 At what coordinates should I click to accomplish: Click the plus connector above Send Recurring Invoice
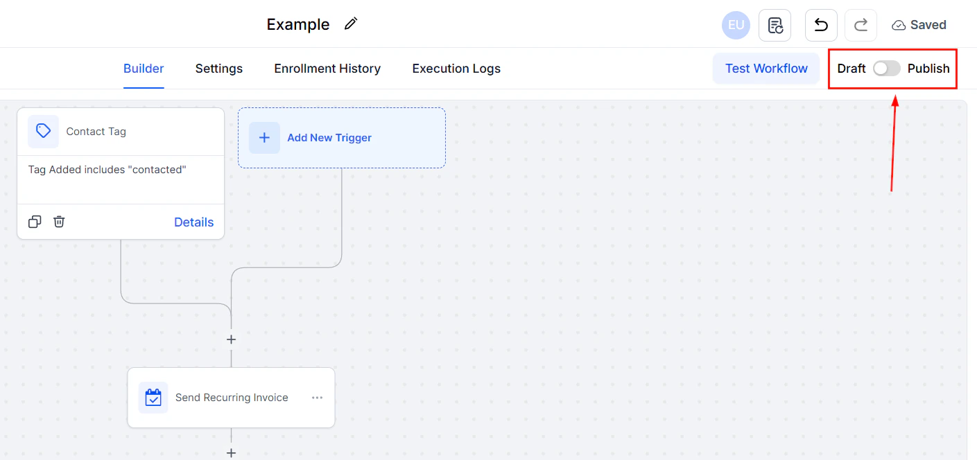click(x=231, y=339)
